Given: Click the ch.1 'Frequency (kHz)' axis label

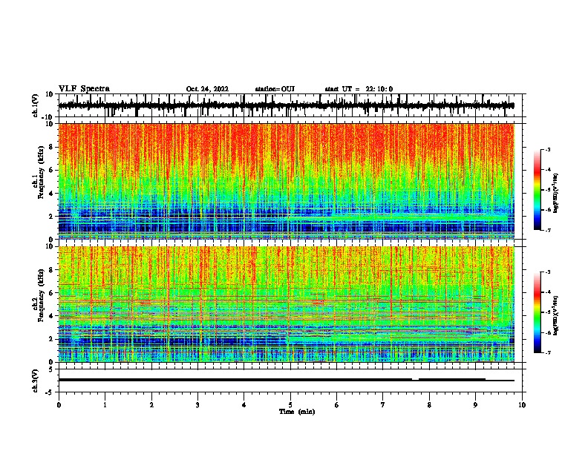Looking at the screenshot, I should coord(41,172).
